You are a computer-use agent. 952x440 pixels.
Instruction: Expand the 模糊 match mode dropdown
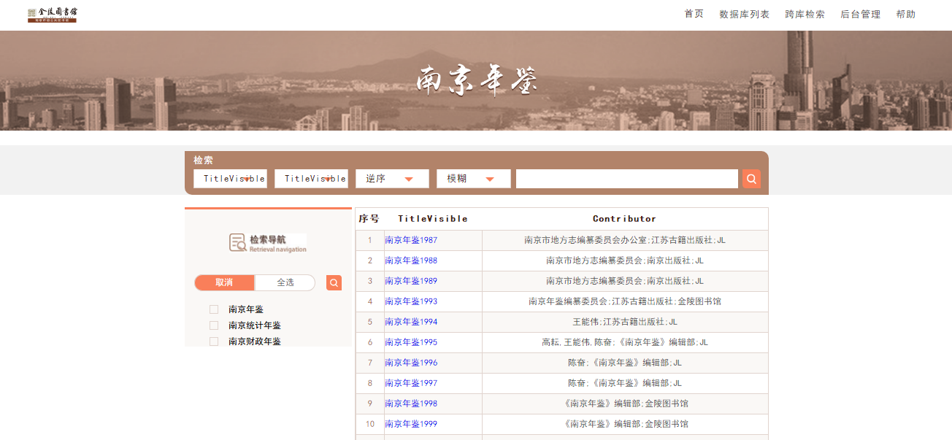pos(473,179)
